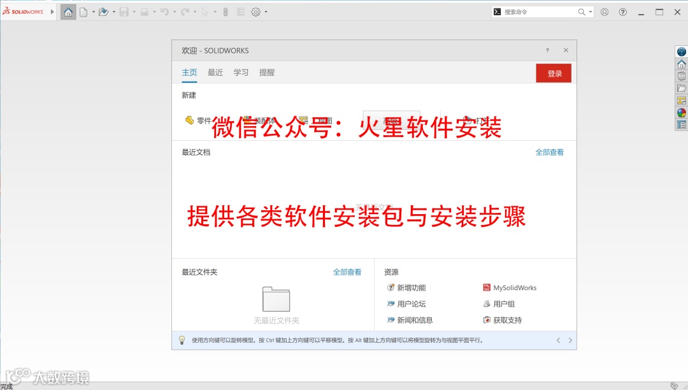This screenshot has height=390, width=688.
Task: Open the main Help question icon
Action: click(622, 12)
